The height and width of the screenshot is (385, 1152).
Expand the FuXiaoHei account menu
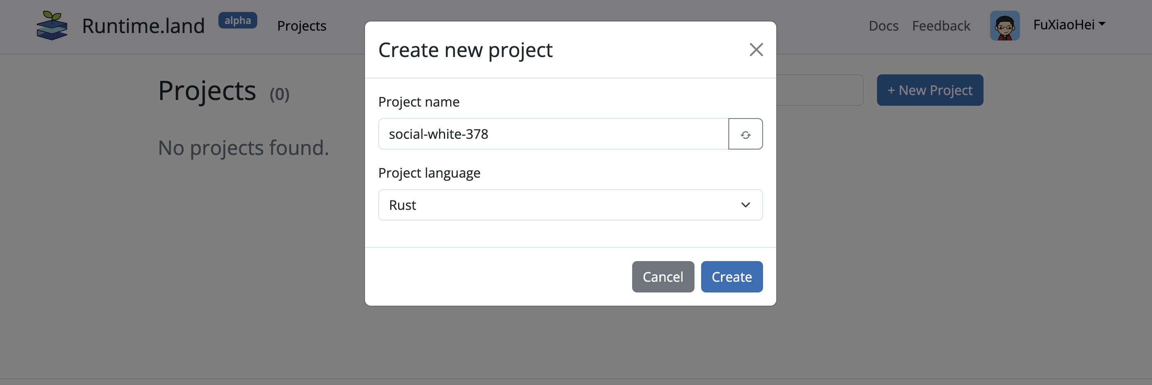(1069, 25)
